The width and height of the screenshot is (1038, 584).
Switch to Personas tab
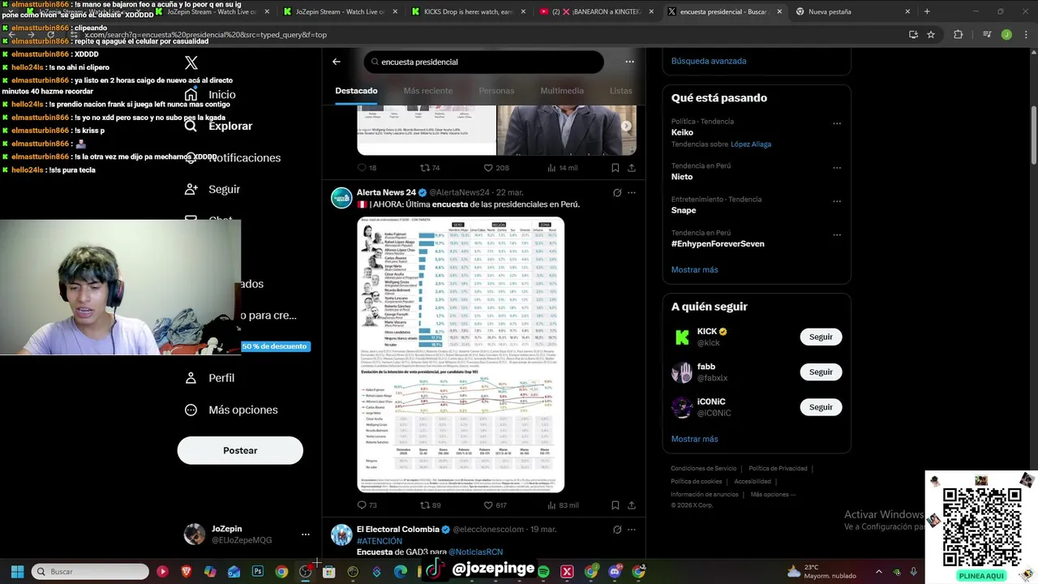(496, 91)
